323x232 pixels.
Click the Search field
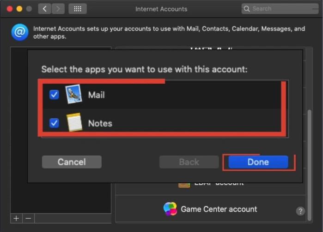click(280, 9)
